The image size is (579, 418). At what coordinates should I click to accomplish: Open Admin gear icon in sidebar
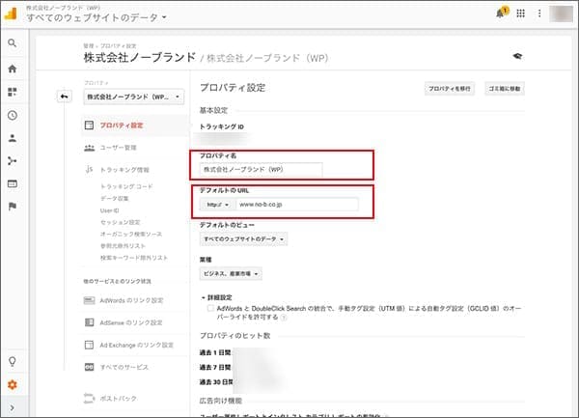(x=13, y=385)
